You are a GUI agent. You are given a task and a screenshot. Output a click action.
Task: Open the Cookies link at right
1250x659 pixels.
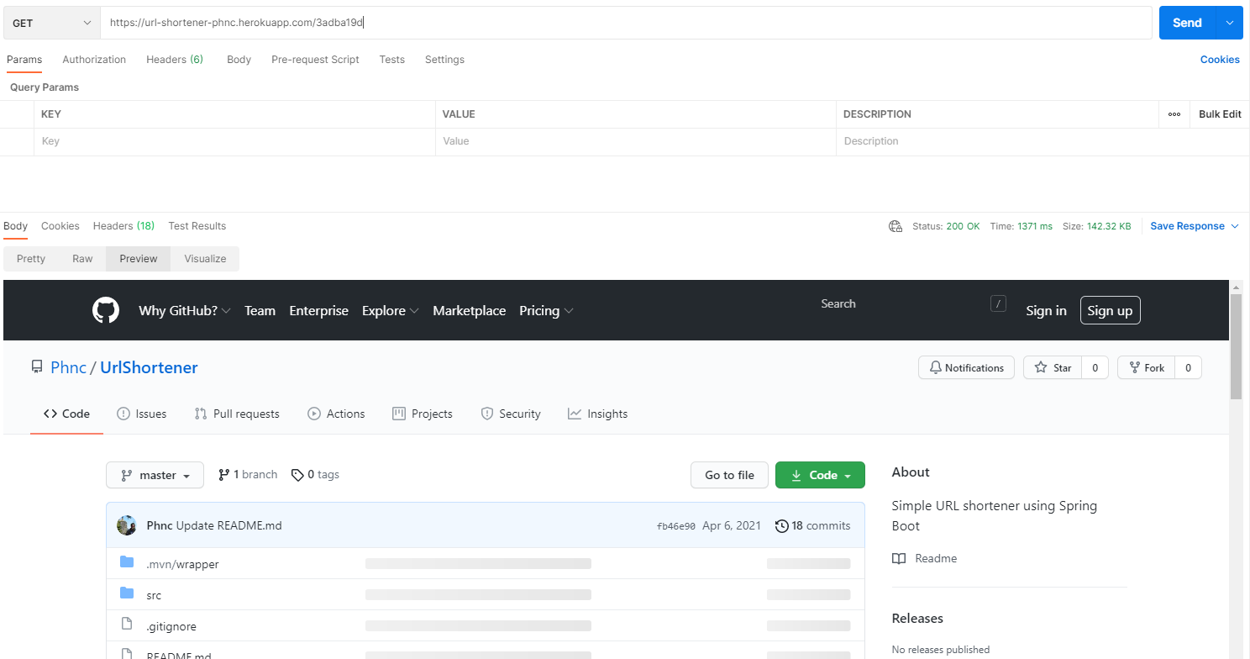point(1220,60)
